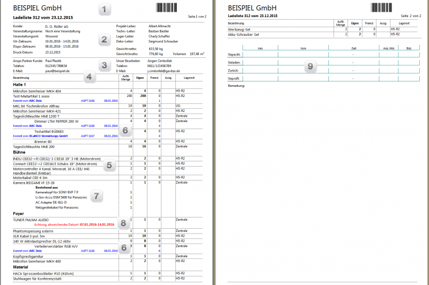429x285 pixels.
Task: Select row "Motorkabel CEE-4 3m"
Action: [108, 178]
